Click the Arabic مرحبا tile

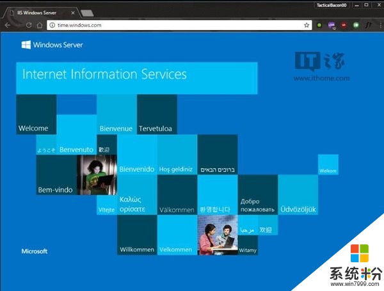[x=248, y=225]
